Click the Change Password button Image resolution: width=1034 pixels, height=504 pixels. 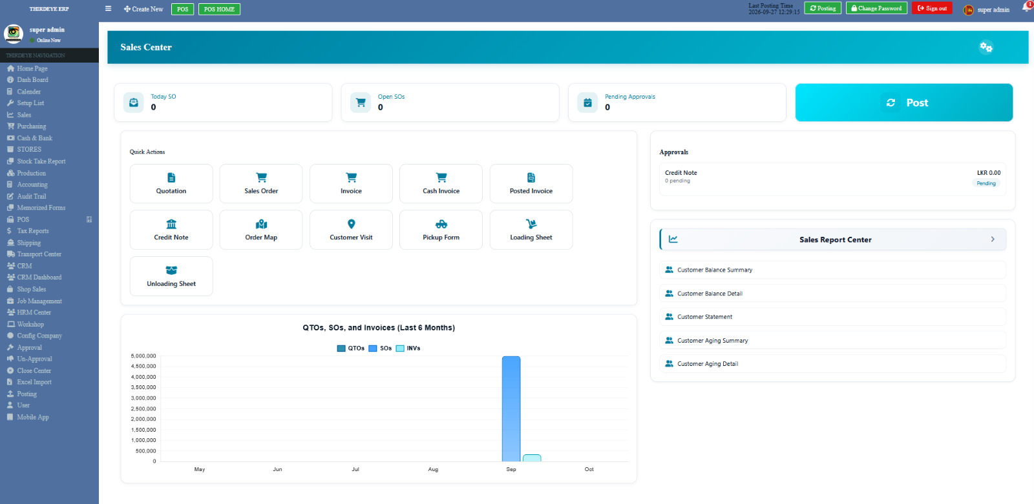tap(876, 8)
